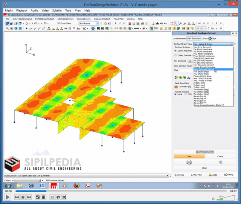Image resolution: width=241 pixels, height=204 pixels.
Task: Click the shell contour Show icon
Action: (210, 38)
